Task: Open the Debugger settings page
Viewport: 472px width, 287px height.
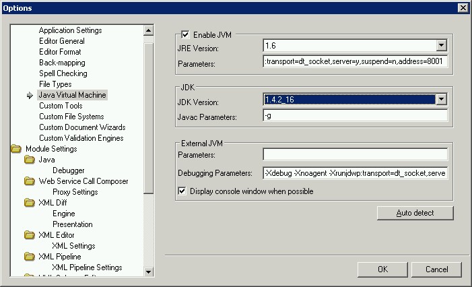Action: 69,170
